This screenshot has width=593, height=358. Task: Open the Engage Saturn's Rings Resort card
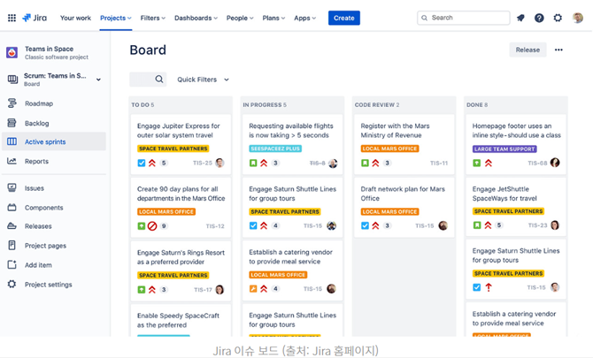[181, 270]
